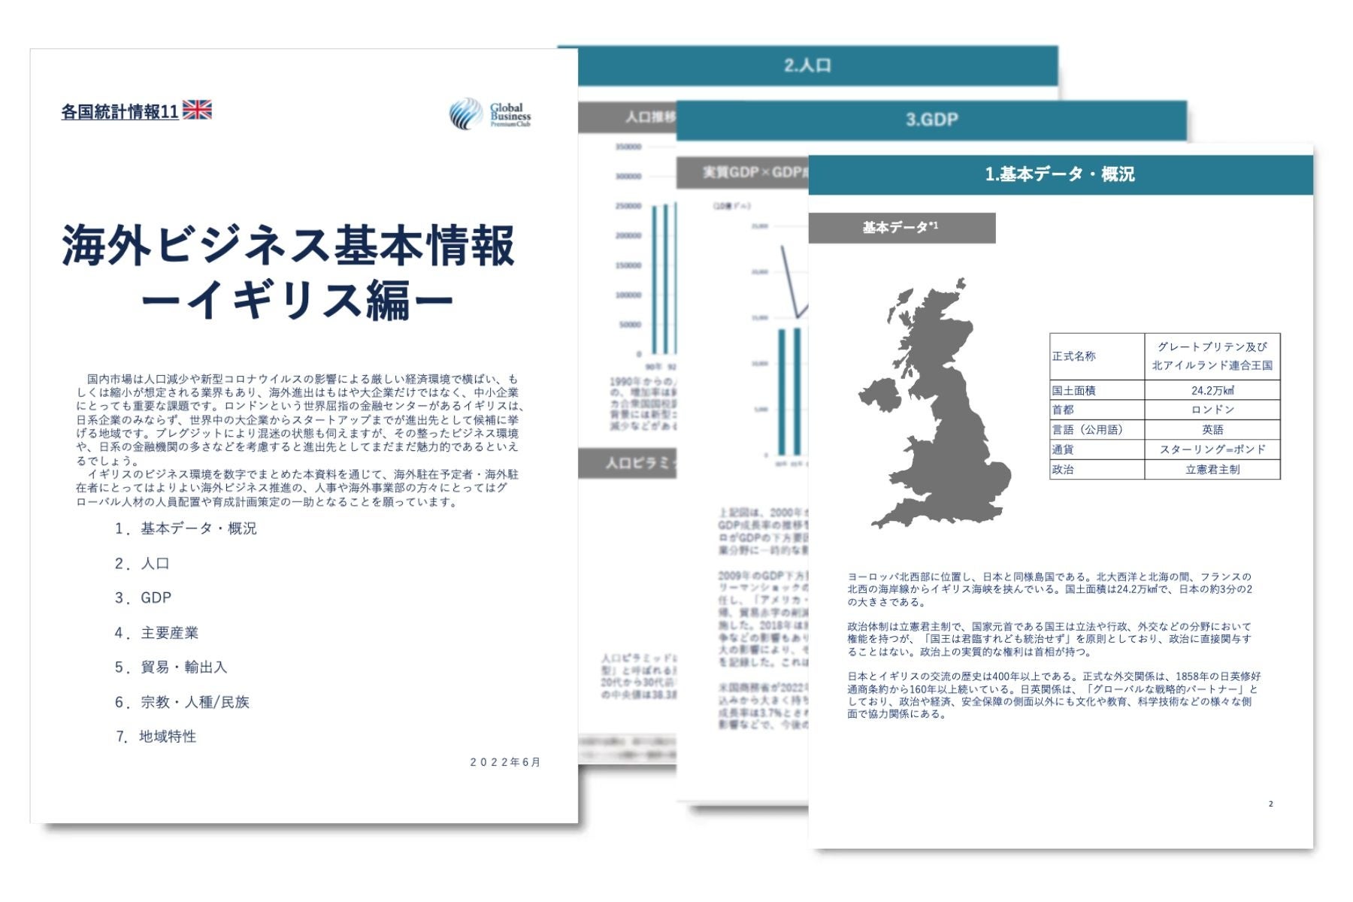Click the スターリング=ポンド table value
This screenshot has height=902, width=1353.
(1212, 449)
